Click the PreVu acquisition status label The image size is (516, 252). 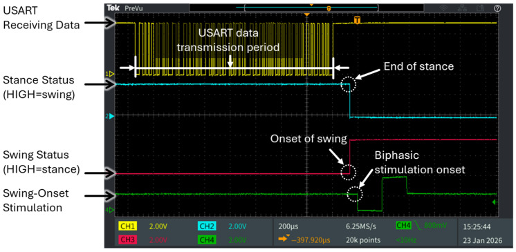134,8
